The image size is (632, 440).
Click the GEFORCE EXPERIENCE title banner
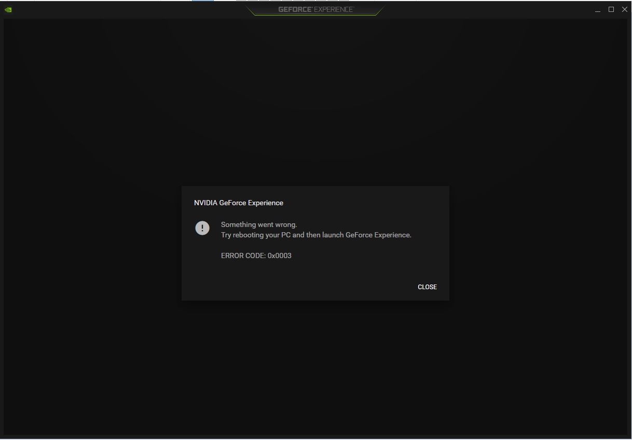point(315,9)
